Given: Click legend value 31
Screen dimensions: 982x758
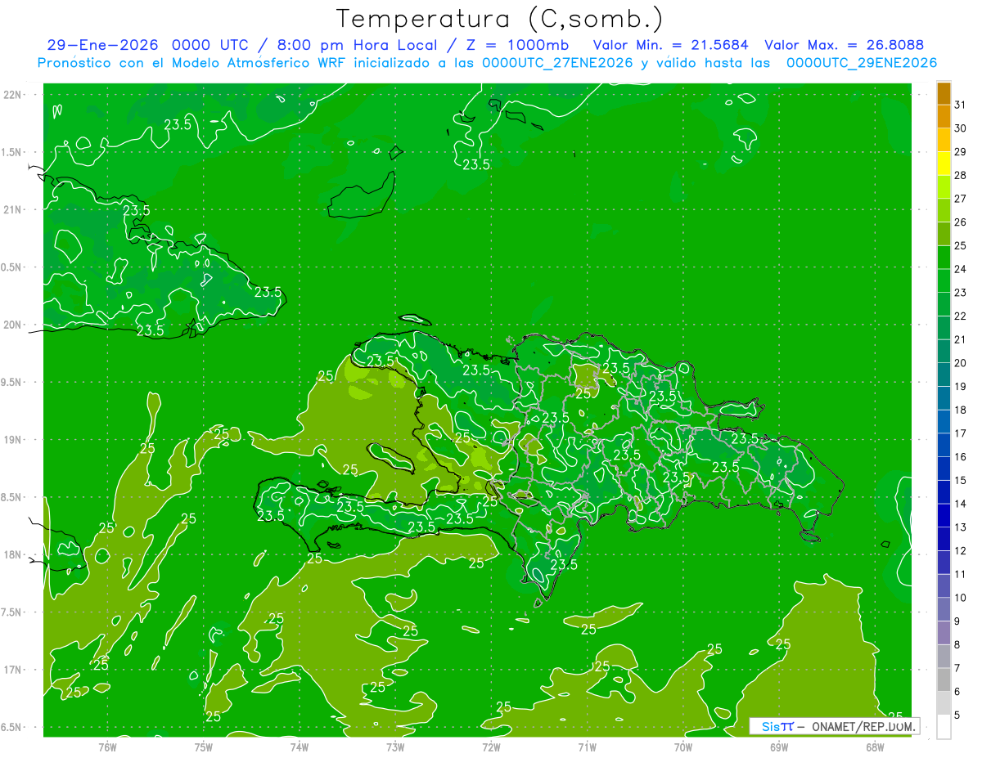Looking at the screenshot, I should pyautogui.click(x=960, y=105).
